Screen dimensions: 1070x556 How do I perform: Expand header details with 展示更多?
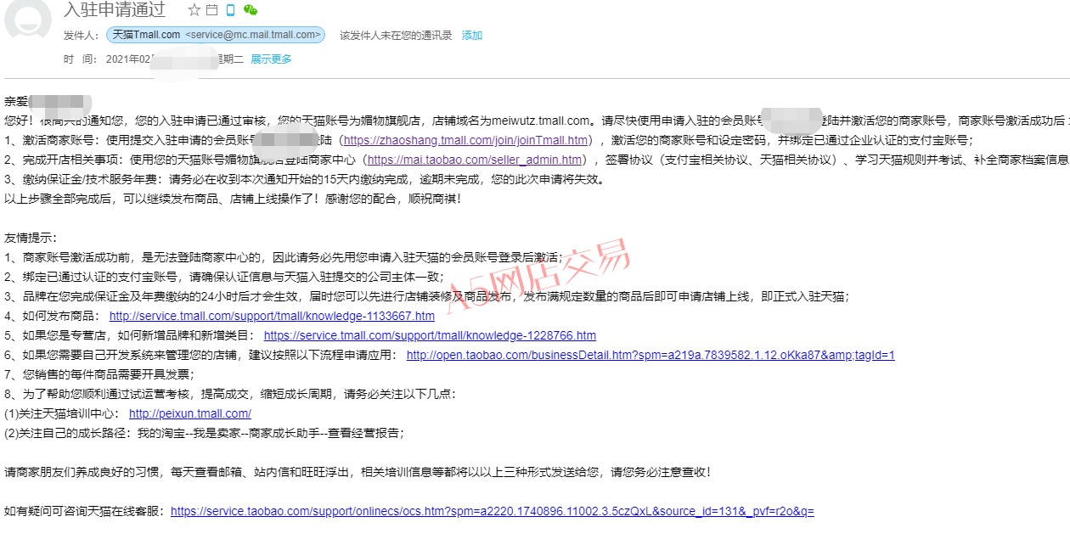(x=271, y=59)
